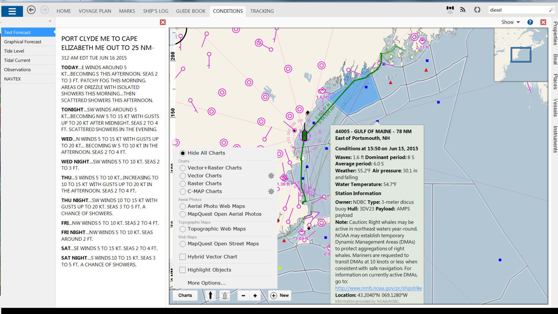This screenshot has width=558, height=314.
Task: Open the Show dropdown
Action: pos(511,22)
